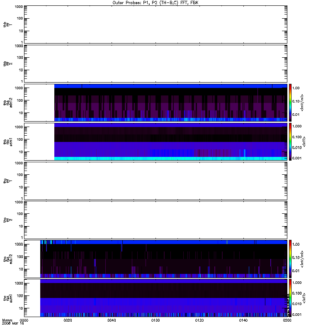
Task: Click the thc fbk edc12 spectrogram panel
Action: (155, 259)
